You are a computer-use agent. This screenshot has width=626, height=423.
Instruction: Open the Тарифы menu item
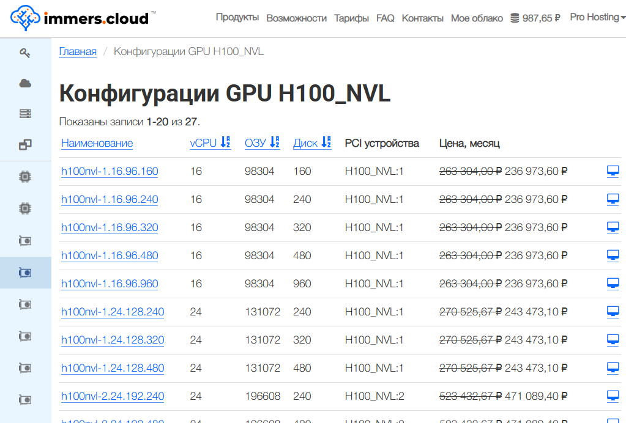[351, 18]
